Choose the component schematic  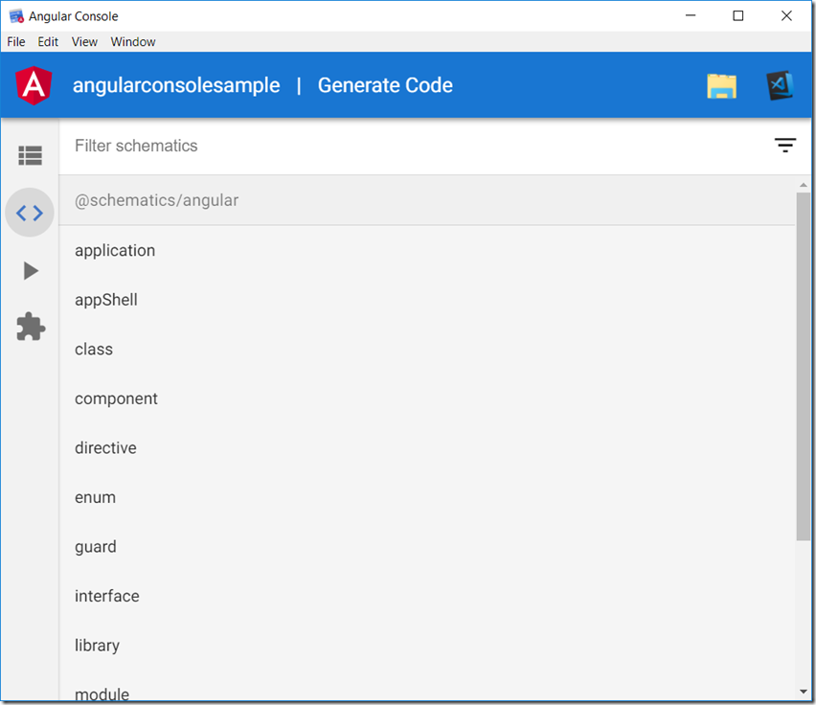(427, 398)
